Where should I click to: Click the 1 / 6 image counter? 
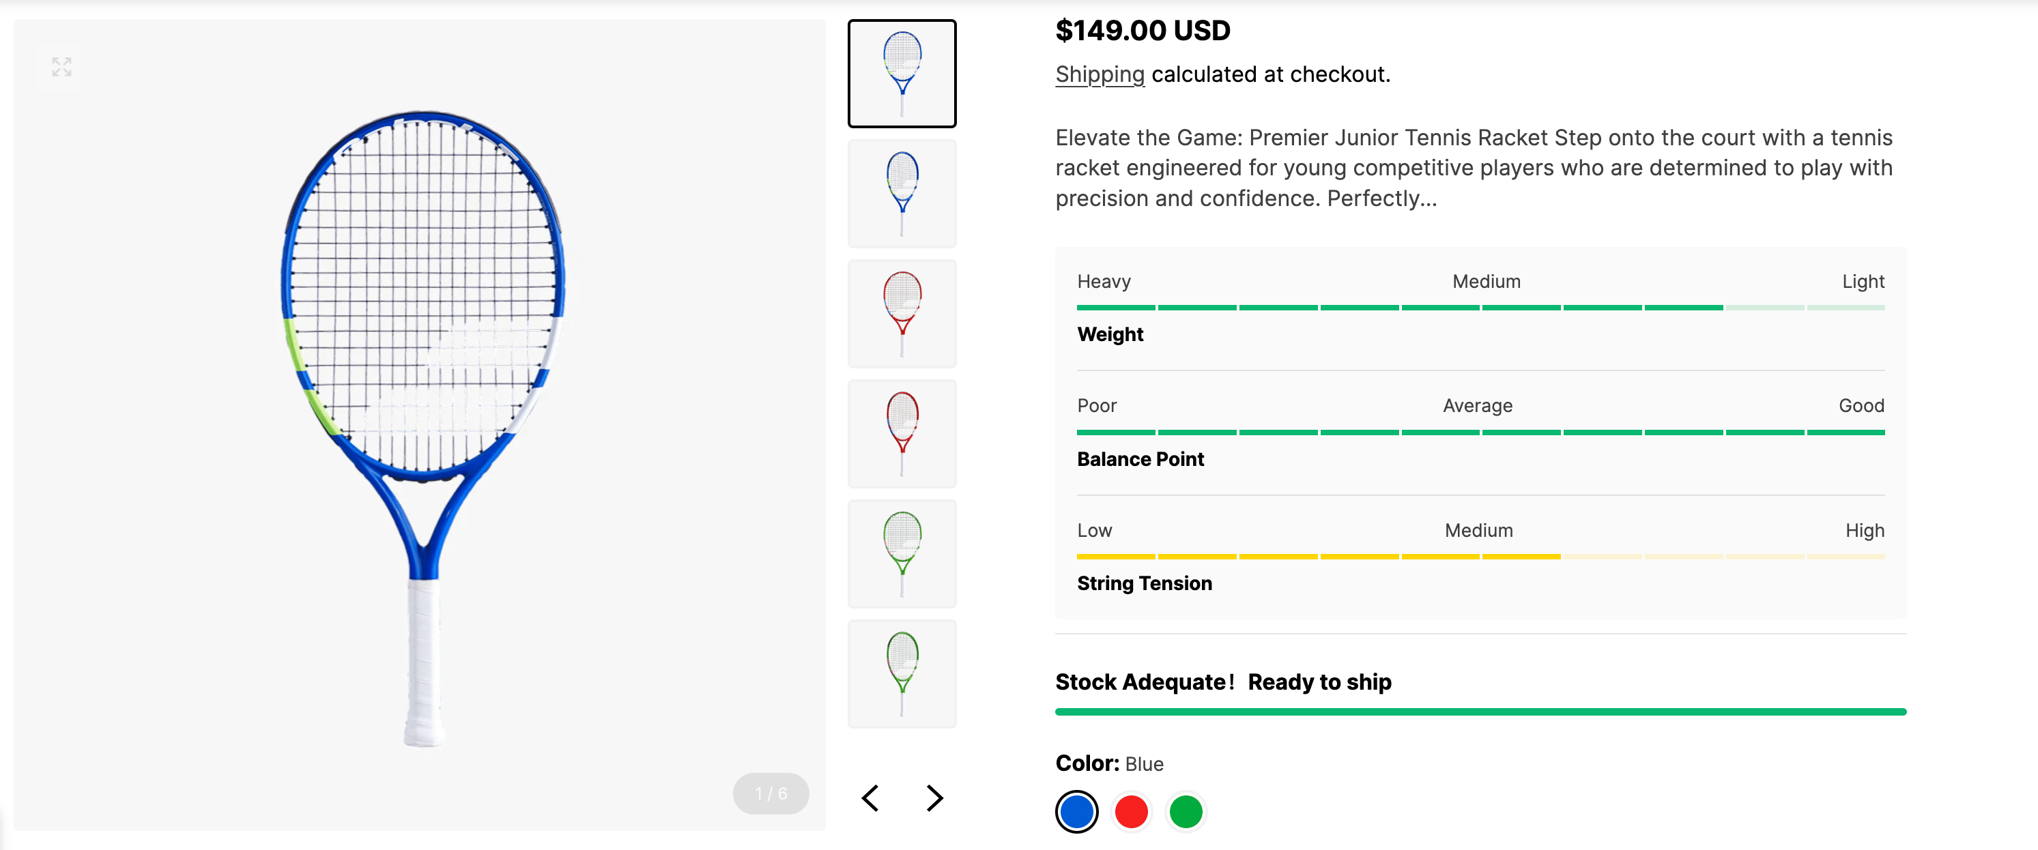(771, 793)
